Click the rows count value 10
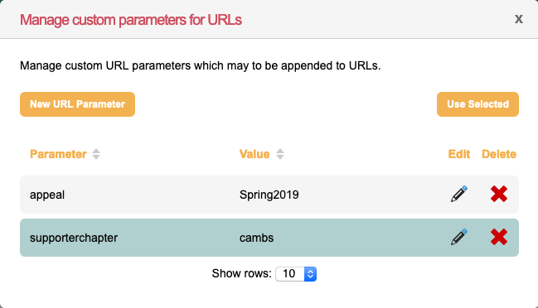Viewport: 538px width, 308px height. point(289,274)
